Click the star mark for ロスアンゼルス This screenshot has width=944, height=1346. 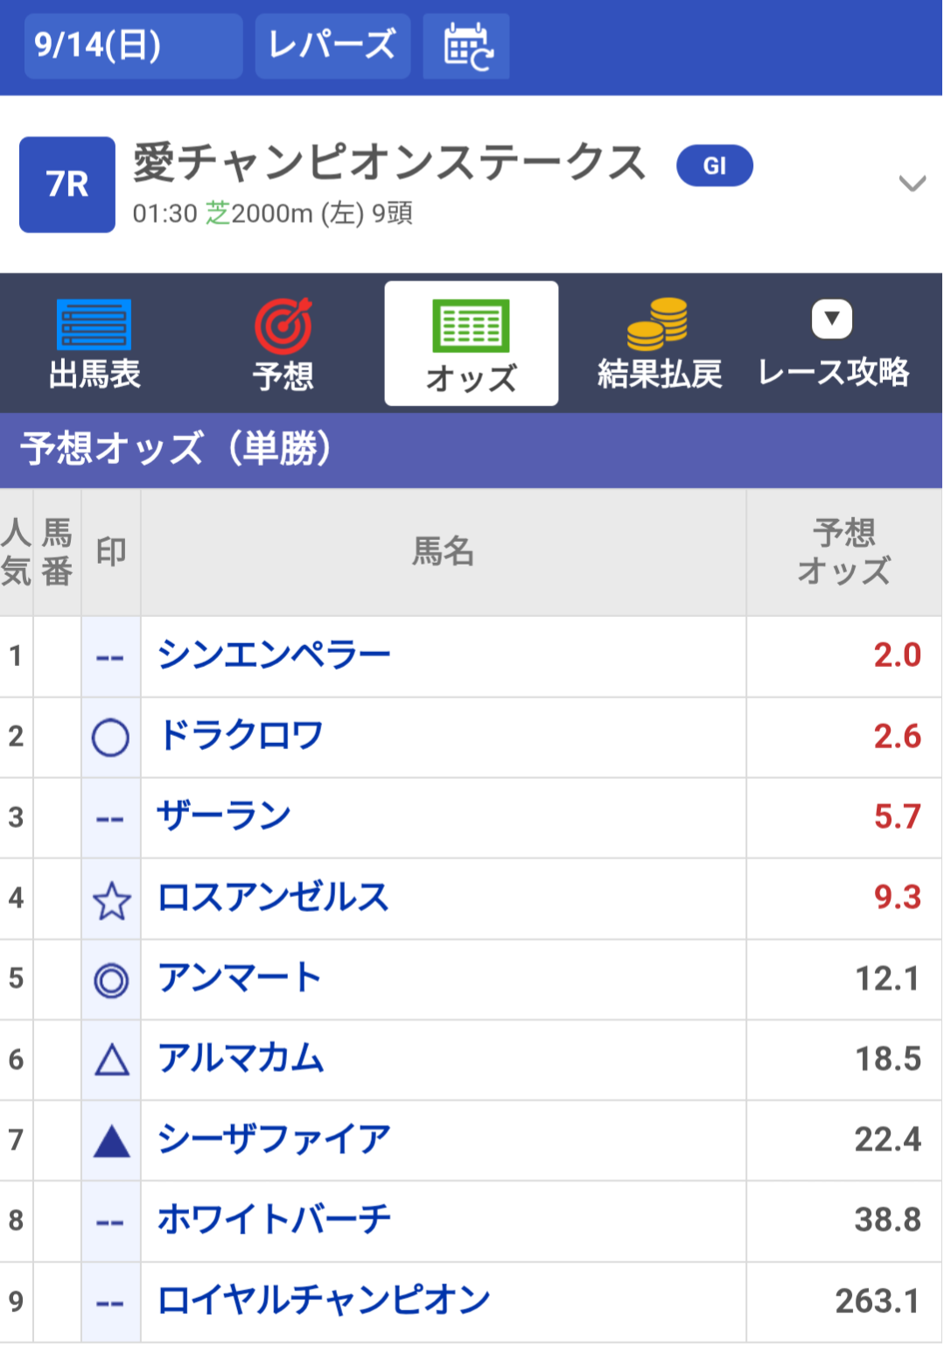coord(111,901)
